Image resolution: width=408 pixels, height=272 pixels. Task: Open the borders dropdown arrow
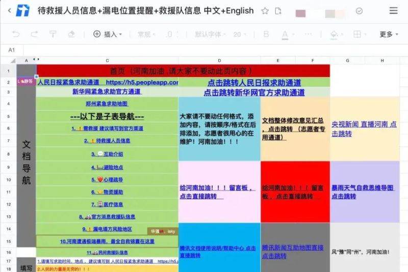pos(365,34)
